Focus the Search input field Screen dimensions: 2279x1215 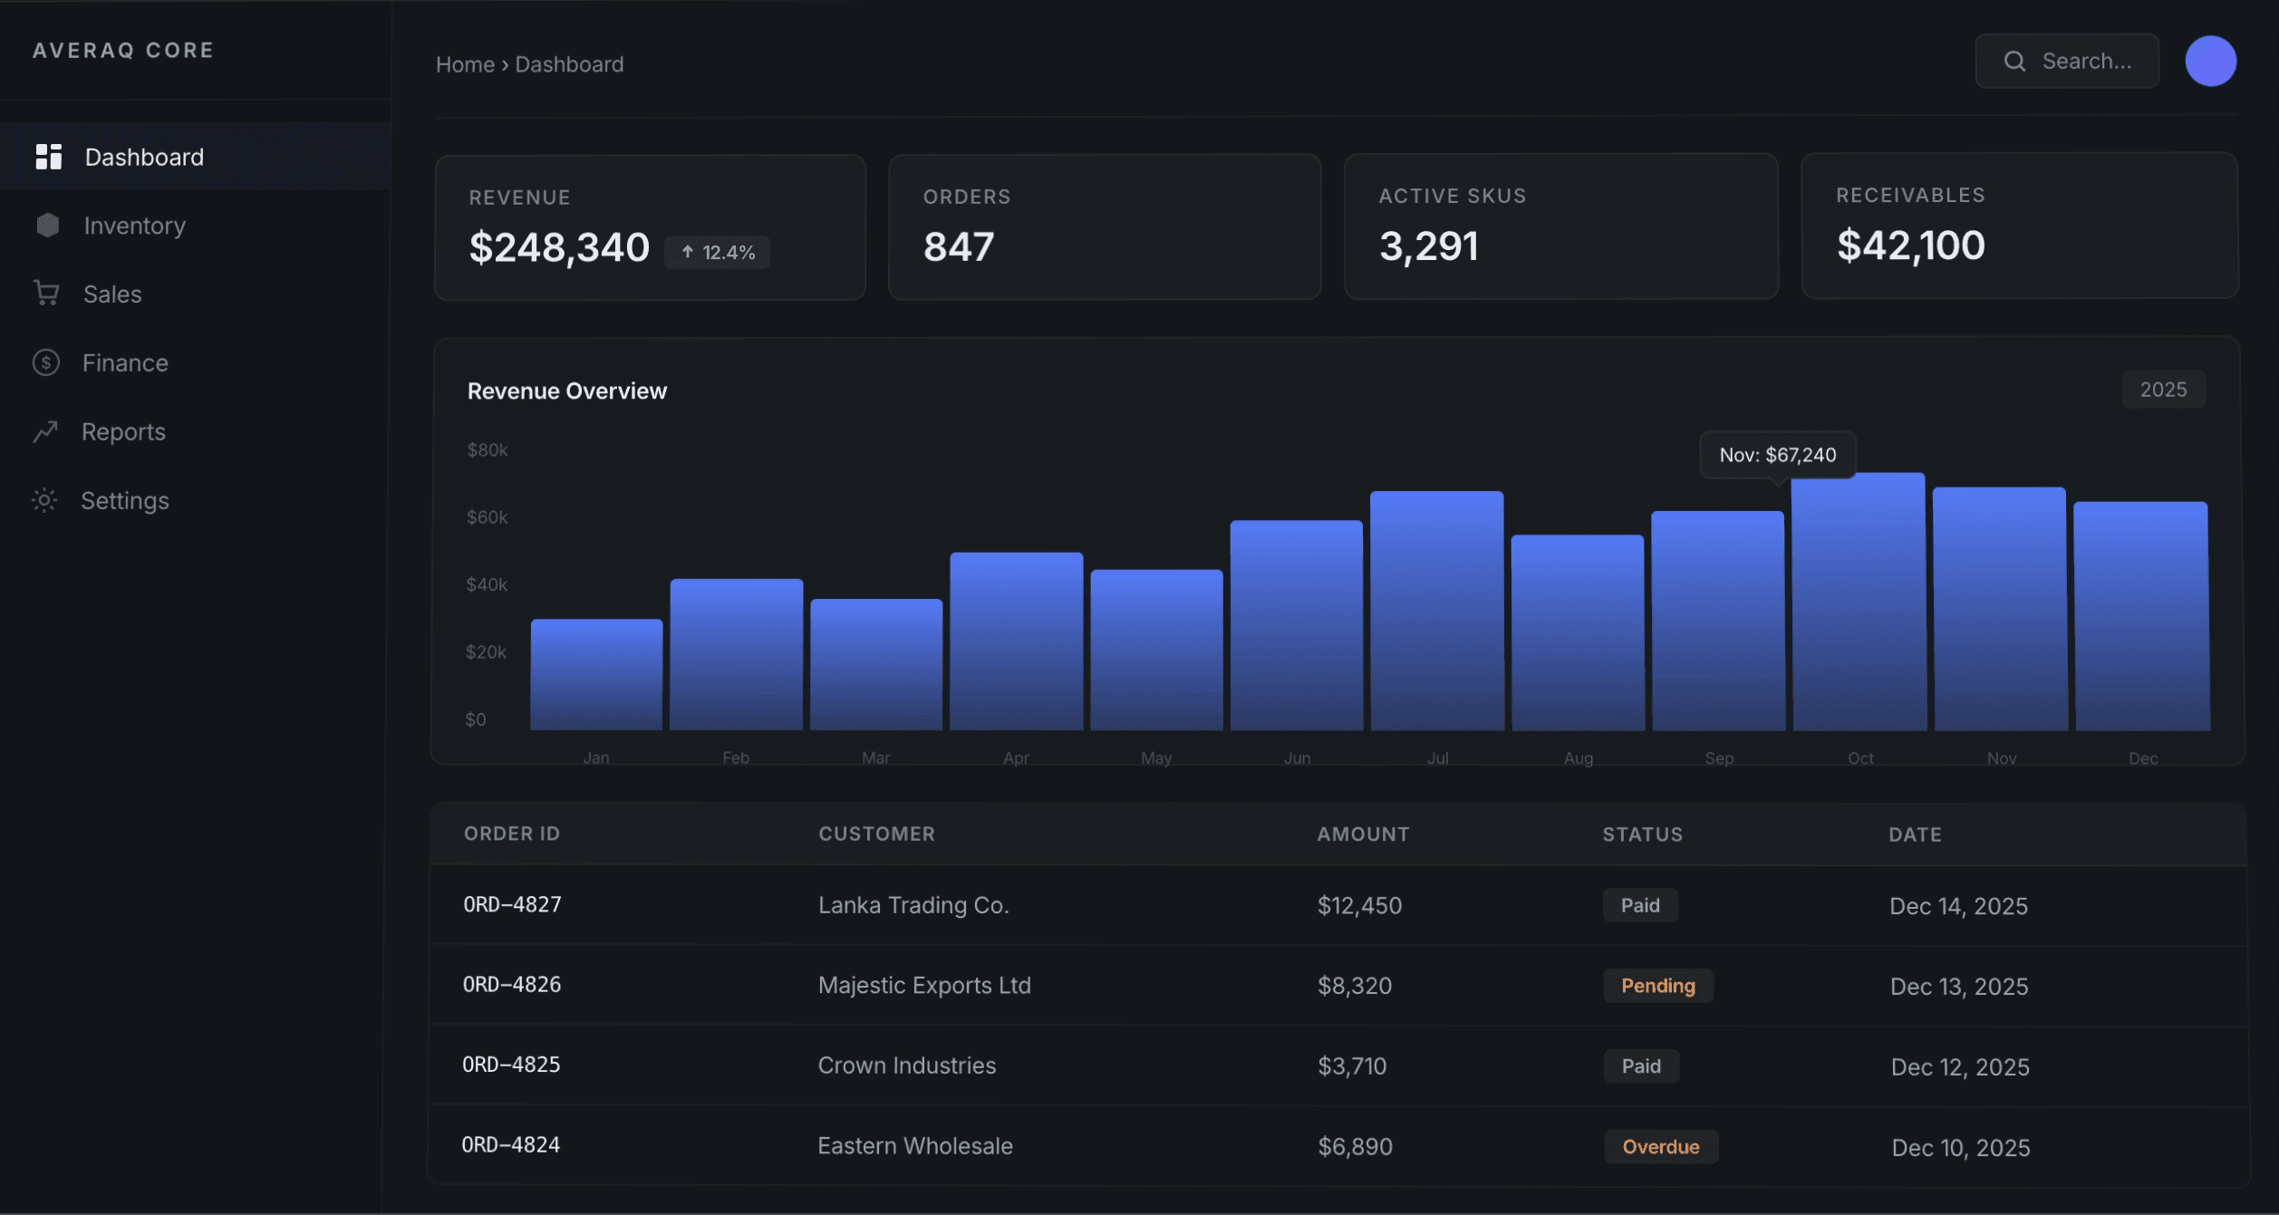coord(2067,61)
